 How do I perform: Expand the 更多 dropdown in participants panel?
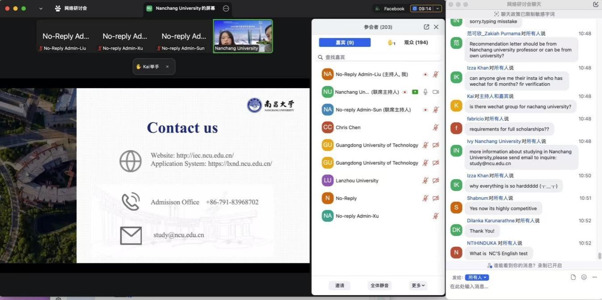418,285
